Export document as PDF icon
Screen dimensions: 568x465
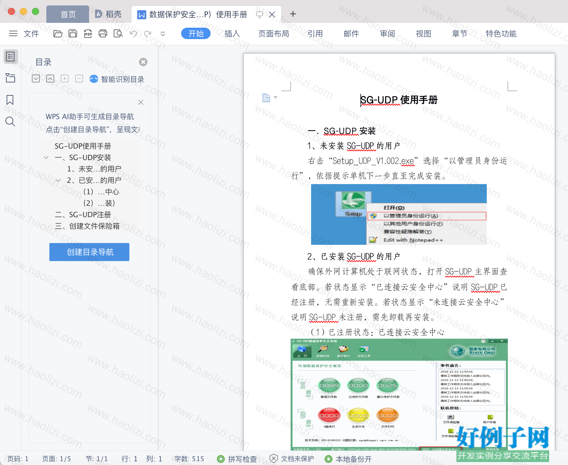(x=88, y=33)
